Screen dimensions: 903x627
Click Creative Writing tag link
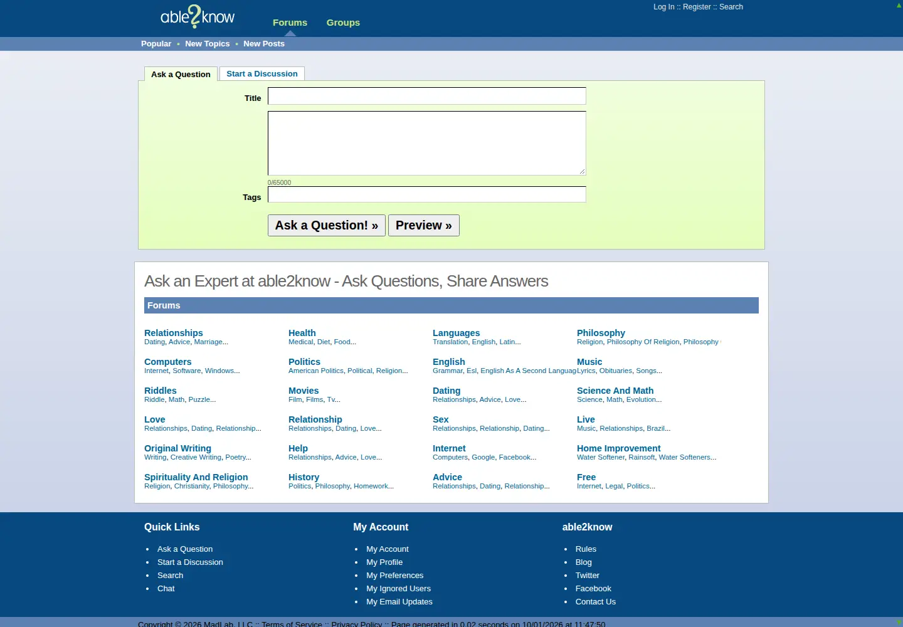(196, 457)
